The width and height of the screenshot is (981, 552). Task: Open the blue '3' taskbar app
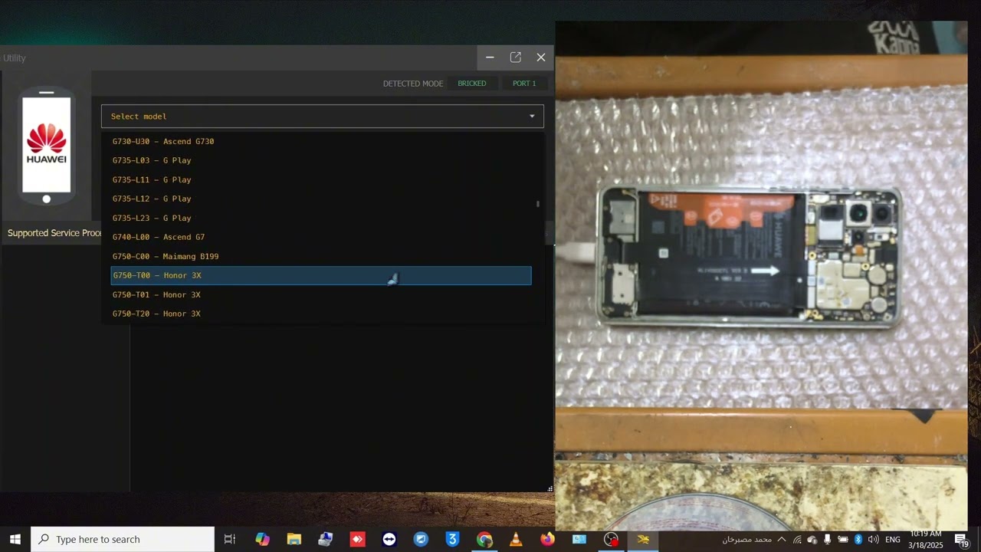coord(452,539)
